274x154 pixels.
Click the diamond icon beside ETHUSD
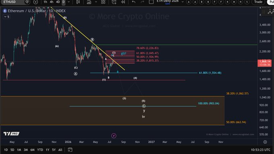click(x=27, y=2)
